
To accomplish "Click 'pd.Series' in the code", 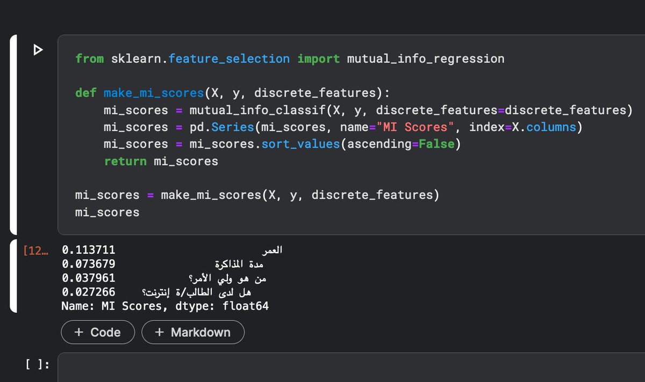I will tap(221, 127).
